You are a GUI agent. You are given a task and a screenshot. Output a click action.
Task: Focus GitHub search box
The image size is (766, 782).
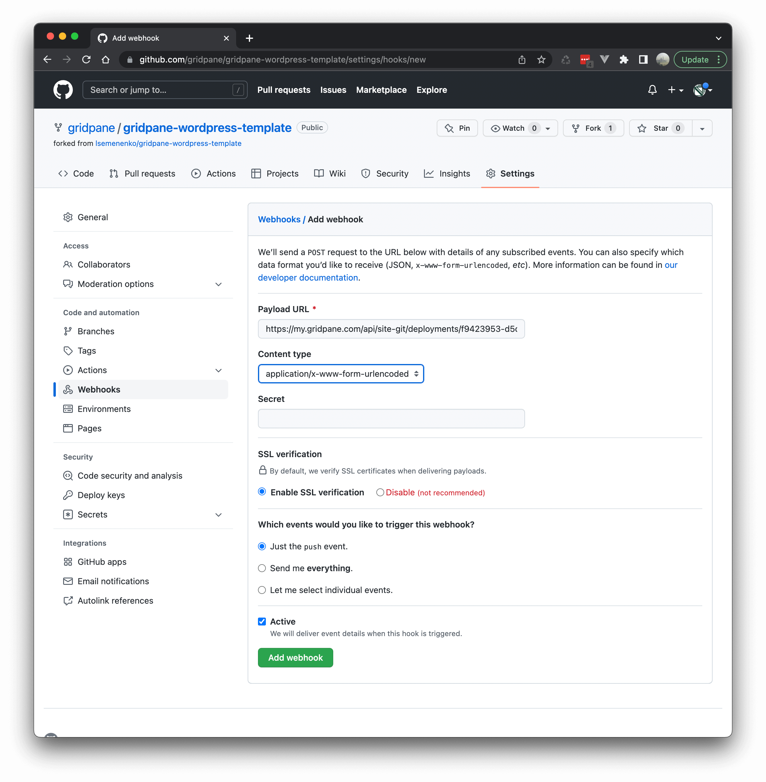coord(164,90)
